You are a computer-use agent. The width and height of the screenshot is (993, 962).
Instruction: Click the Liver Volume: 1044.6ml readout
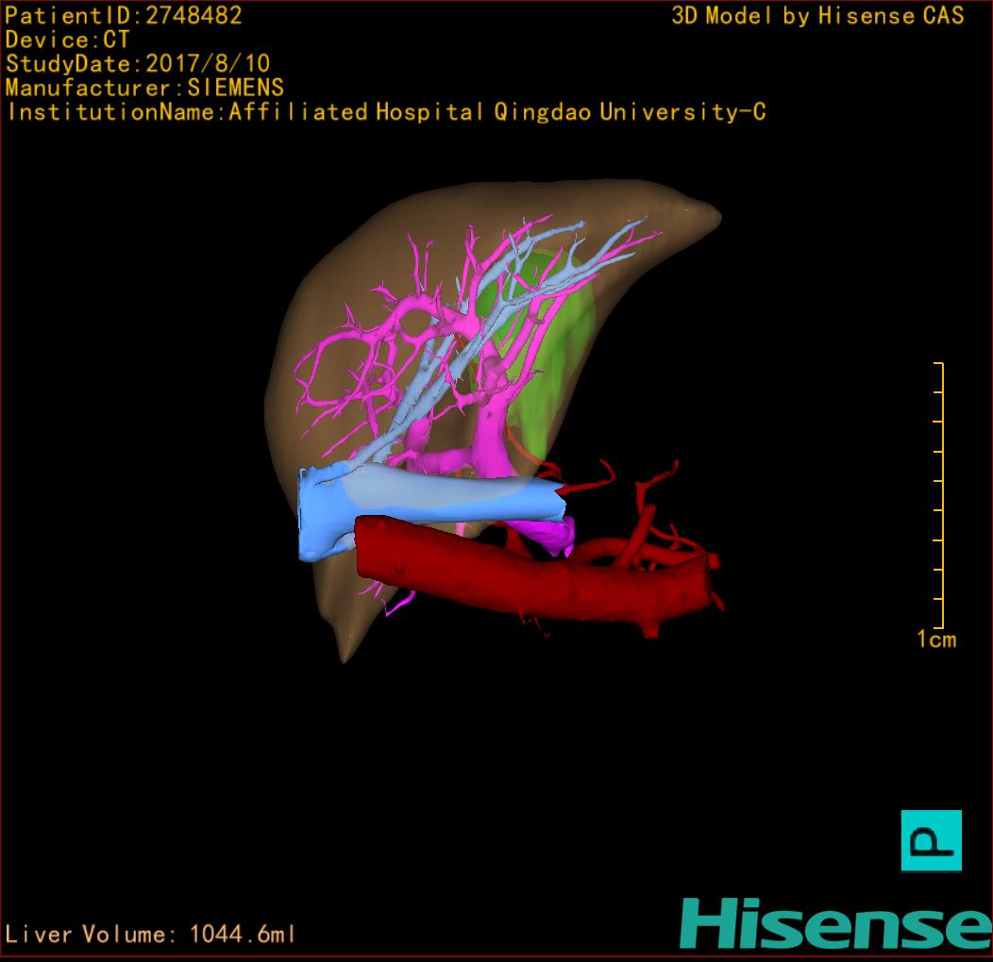(x=149, y=934)
